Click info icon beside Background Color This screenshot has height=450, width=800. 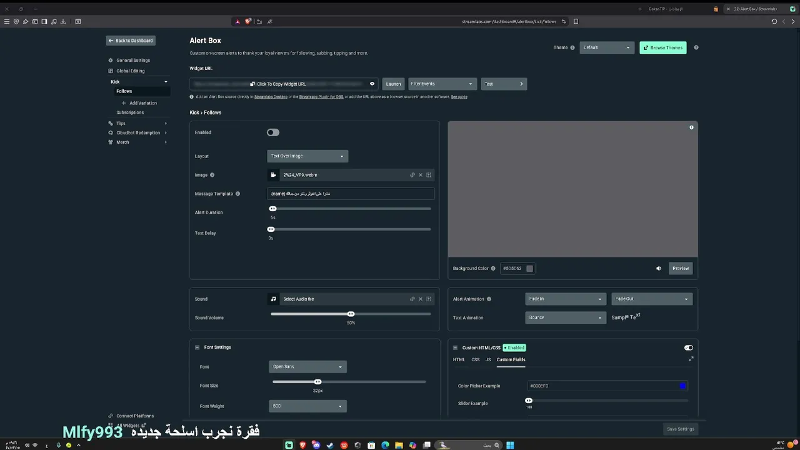[x=493, y=269]
